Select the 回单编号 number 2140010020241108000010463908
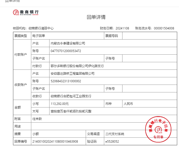 click(x=55, y=141)
